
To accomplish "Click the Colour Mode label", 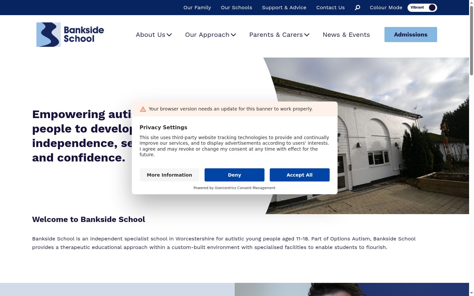I will pyautogui.click(x=386, y=8).
